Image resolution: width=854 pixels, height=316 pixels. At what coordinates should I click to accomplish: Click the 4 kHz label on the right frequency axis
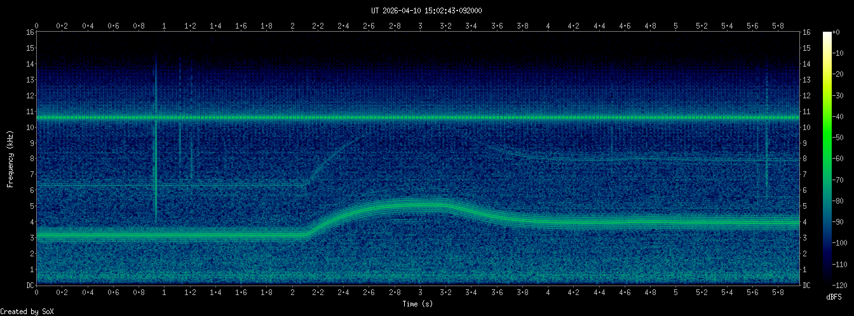point(806,222)
